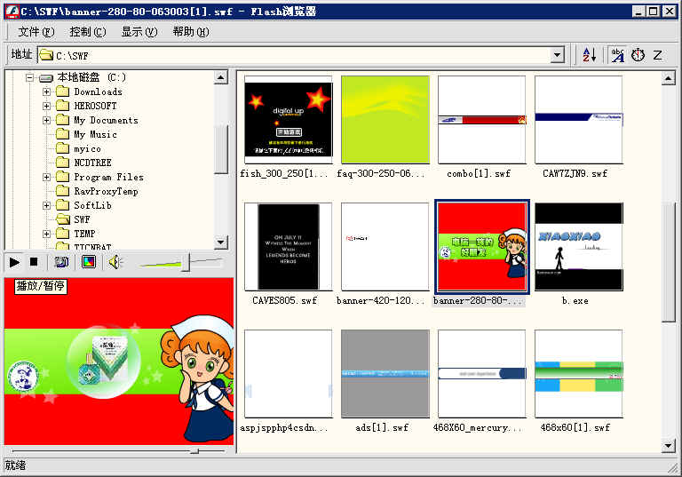This screenshot has height=477, width=682.
Task: Open the 文件(F) menu
Action: pyautogui.click(x=36, y=32)
